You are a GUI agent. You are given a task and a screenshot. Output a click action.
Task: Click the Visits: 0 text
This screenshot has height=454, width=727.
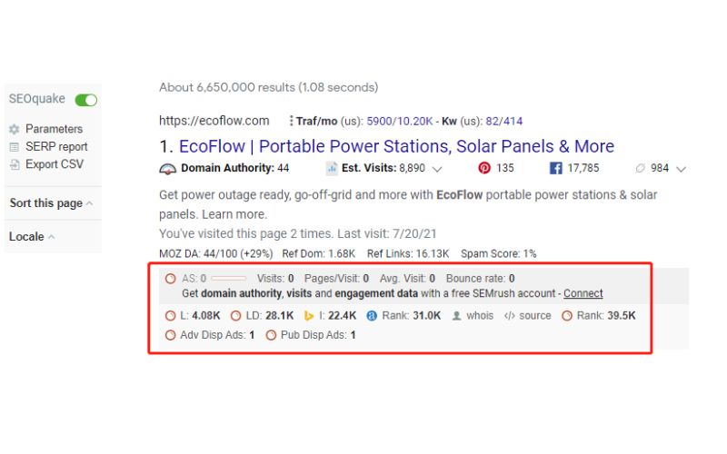coord(275,279)
